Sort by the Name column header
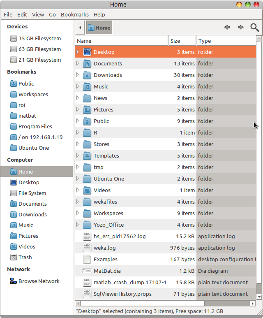 (122, 41)
